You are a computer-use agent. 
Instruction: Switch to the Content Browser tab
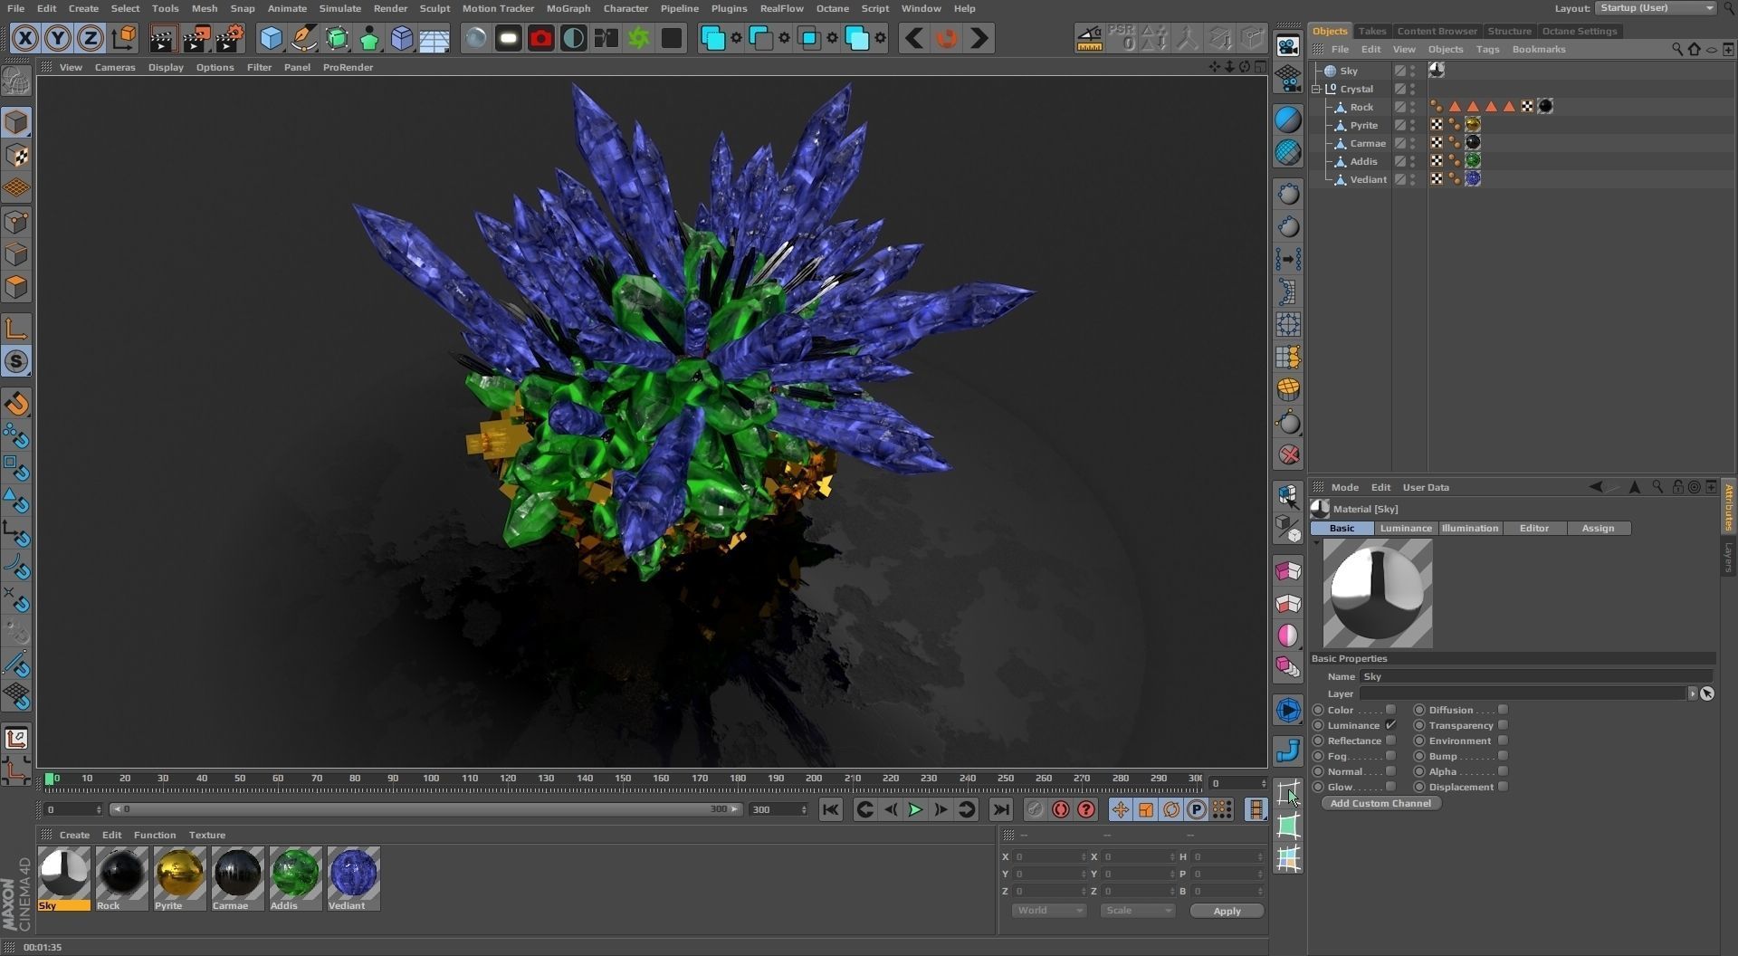click(1437, 31)
